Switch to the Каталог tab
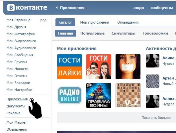 coord(65,22)
